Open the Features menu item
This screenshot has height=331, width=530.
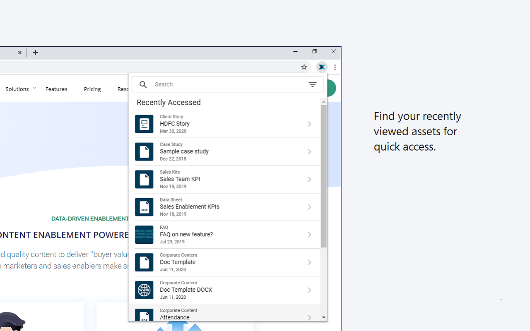56,89
